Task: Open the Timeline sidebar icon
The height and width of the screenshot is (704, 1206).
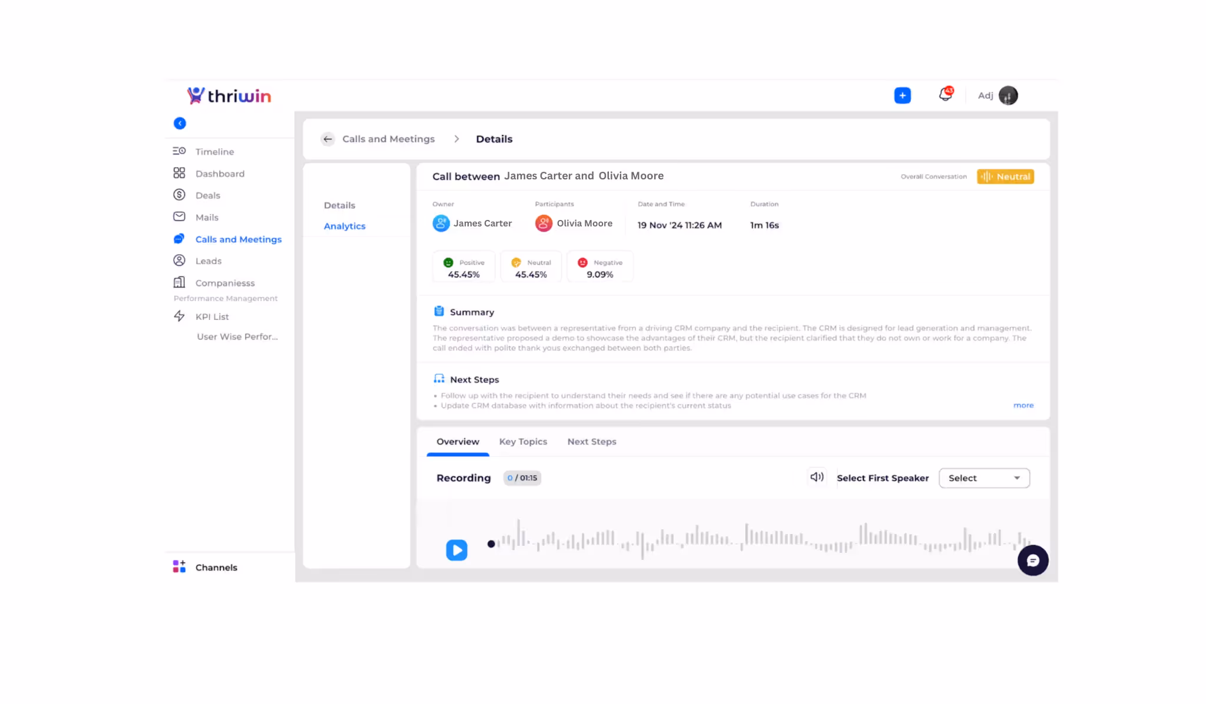Action: coord(179,151)
